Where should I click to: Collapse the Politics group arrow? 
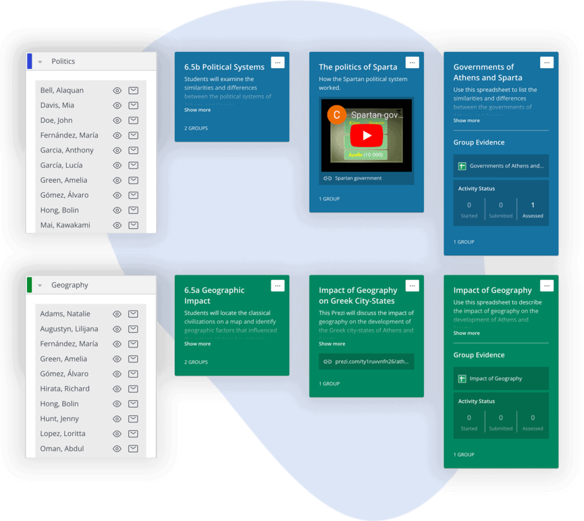40,62
